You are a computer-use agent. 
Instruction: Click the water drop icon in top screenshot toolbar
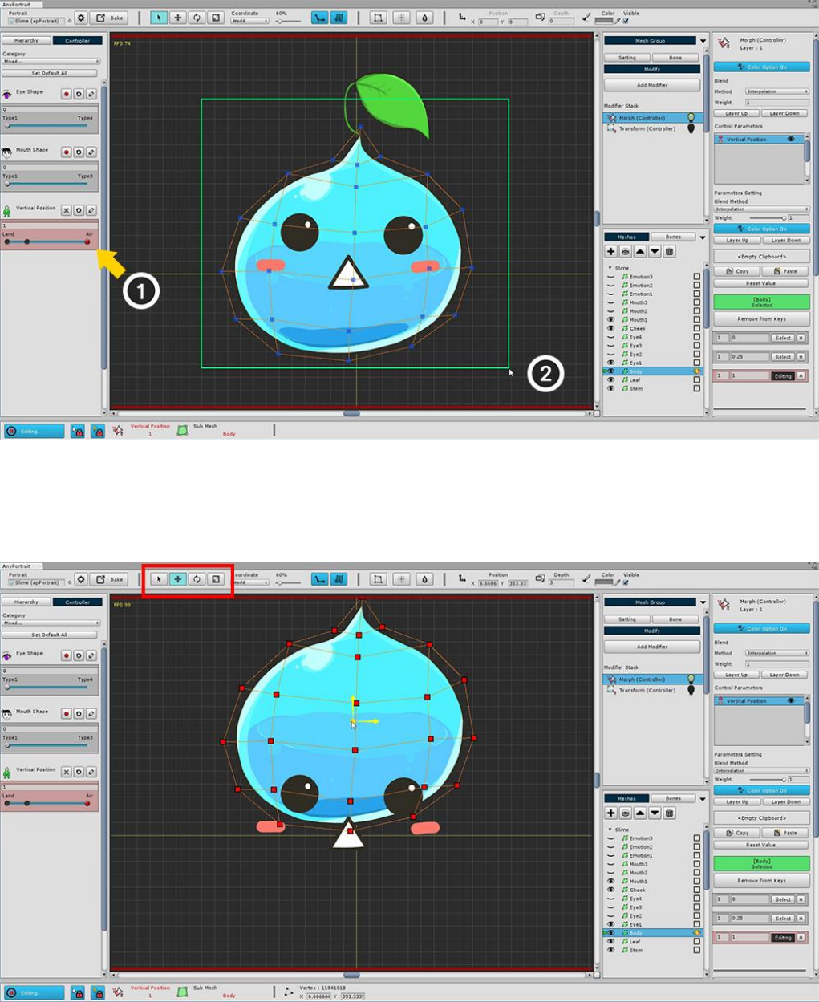pos(425,18)
